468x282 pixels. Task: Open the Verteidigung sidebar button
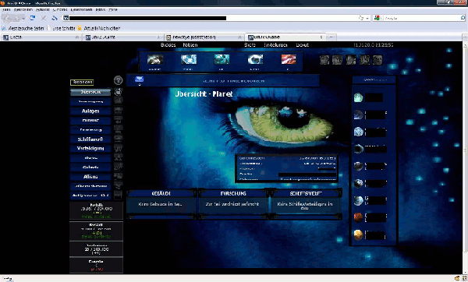point(90,149)
